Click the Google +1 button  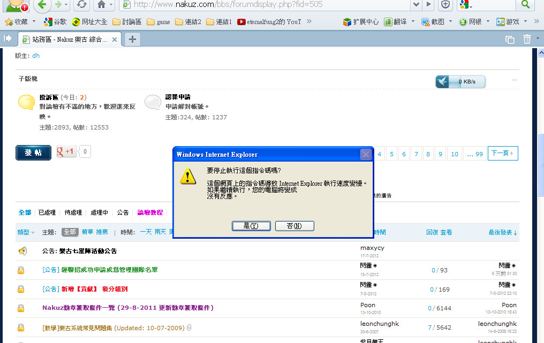click(x=66, y=152)
